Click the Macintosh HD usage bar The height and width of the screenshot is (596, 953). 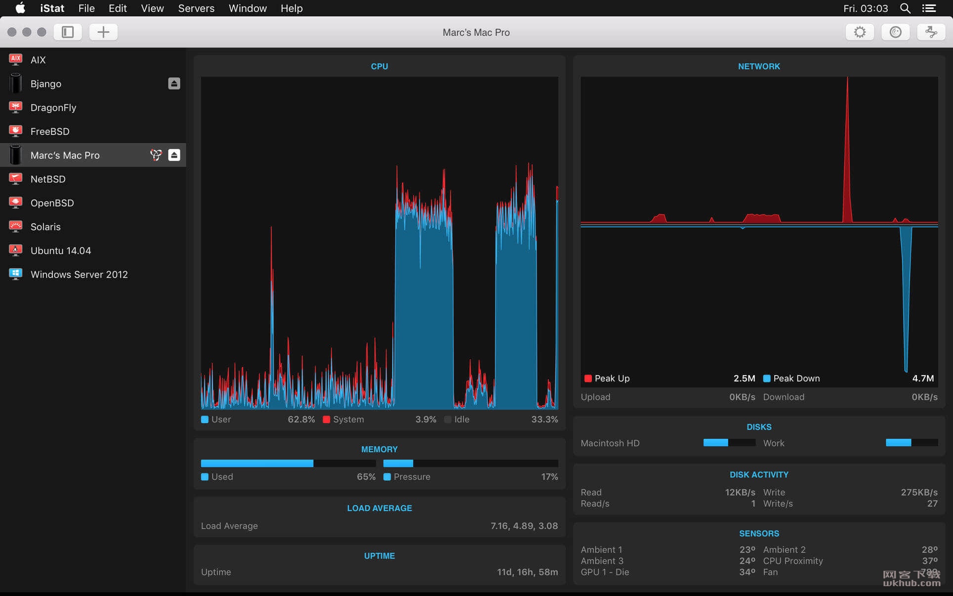[x=729, y=442]
